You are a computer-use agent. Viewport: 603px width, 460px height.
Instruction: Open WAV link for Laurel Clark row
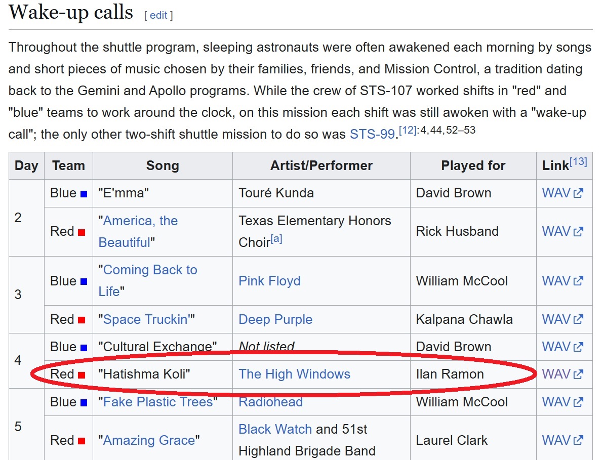point(562,440)
